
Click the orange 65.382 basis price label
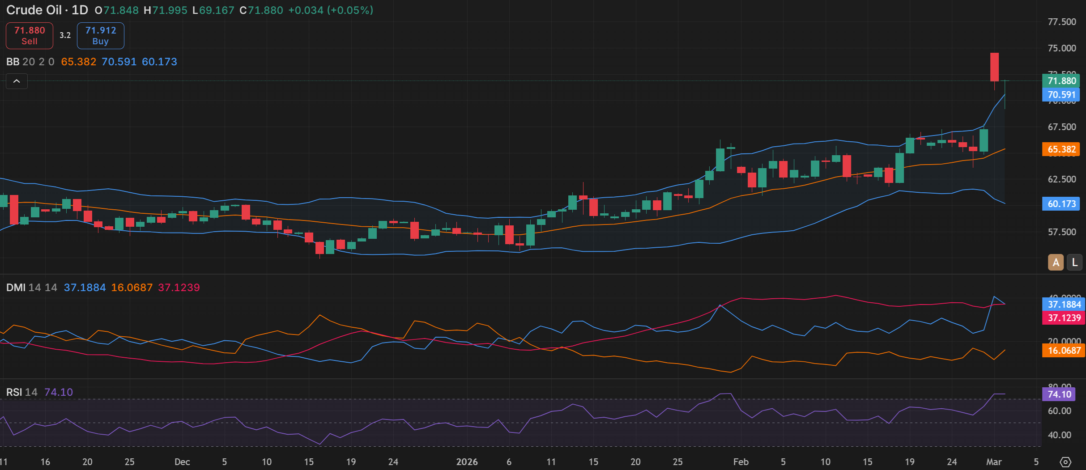(1061, 149)
